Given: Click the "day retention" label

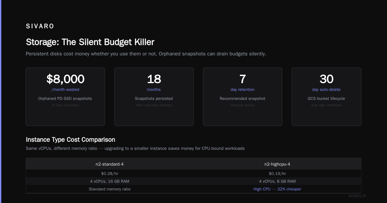Looking at the screenshot, I should (243, 90).
